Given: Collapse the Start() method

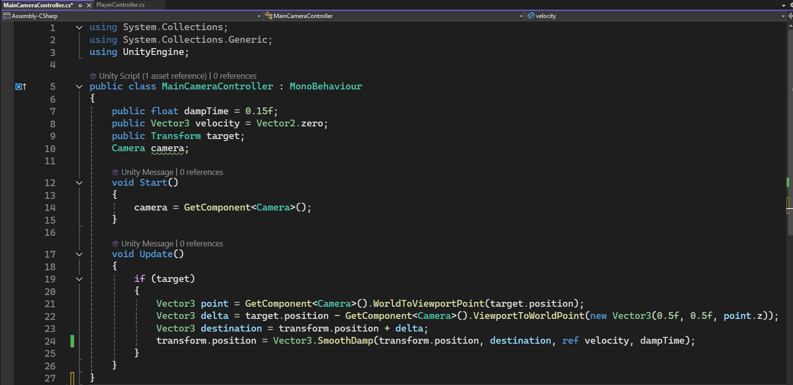Looking at the screenshot, I should [79, 183].
